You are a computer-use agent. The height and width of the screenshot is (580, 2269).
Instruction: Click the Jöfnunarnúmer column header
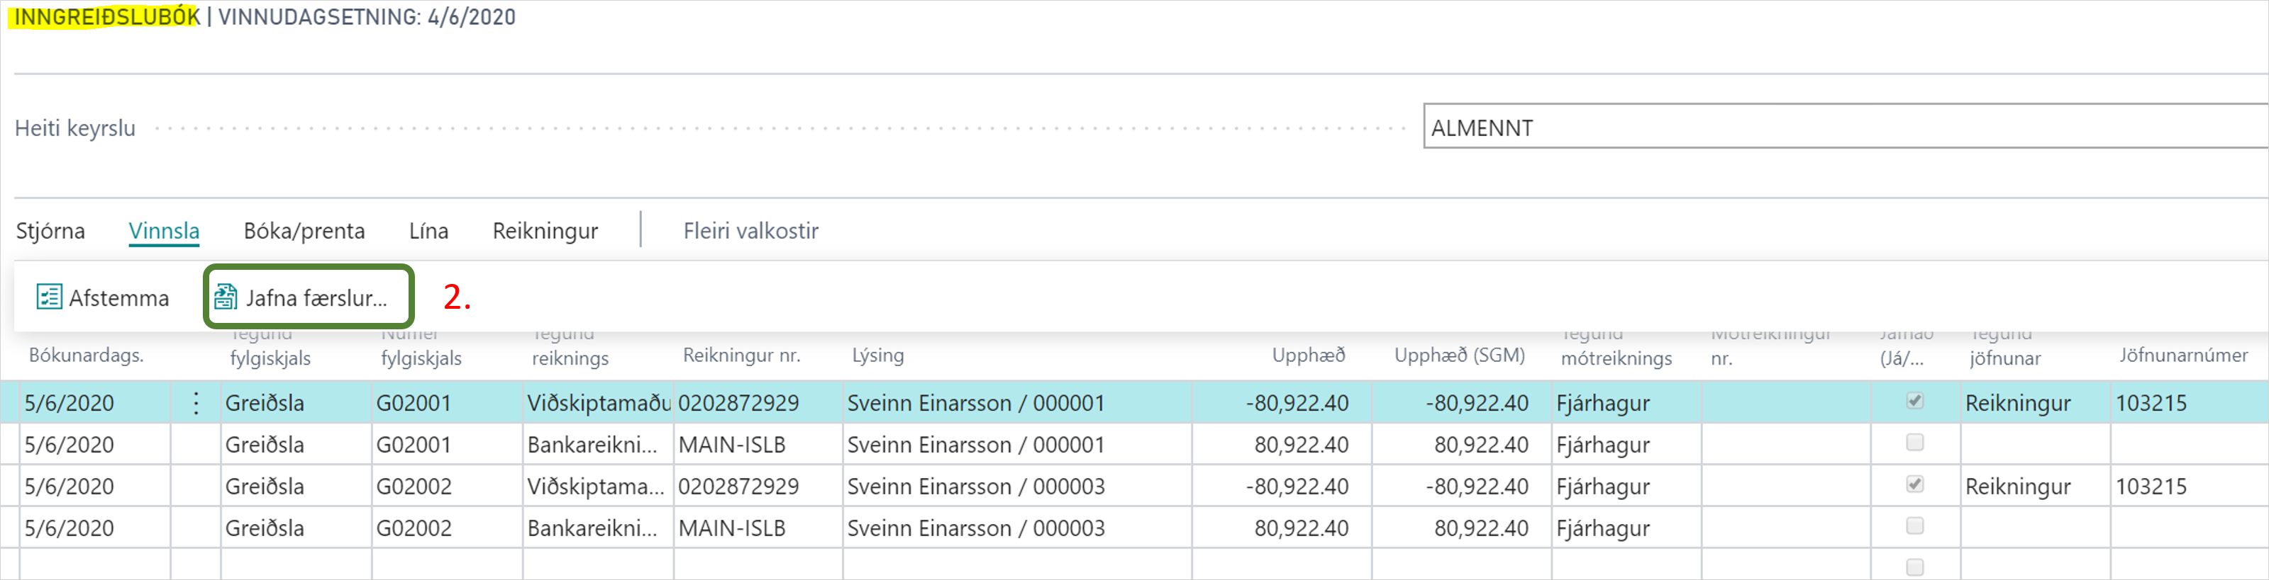point(2182,356)
